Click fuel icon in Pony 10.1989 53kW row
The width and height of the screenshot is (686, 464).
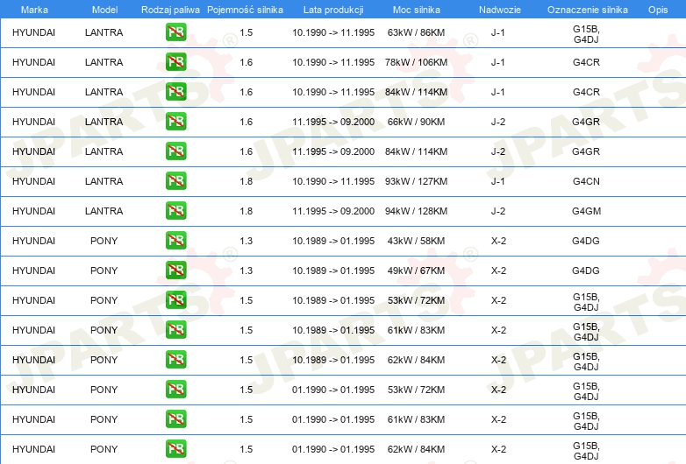click(175, 300)
